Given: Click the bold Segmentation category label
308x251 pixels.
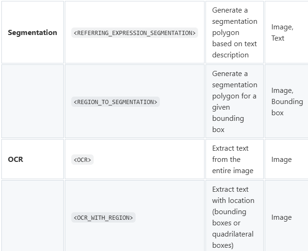Looking at the screenshot, I should 33,33.
